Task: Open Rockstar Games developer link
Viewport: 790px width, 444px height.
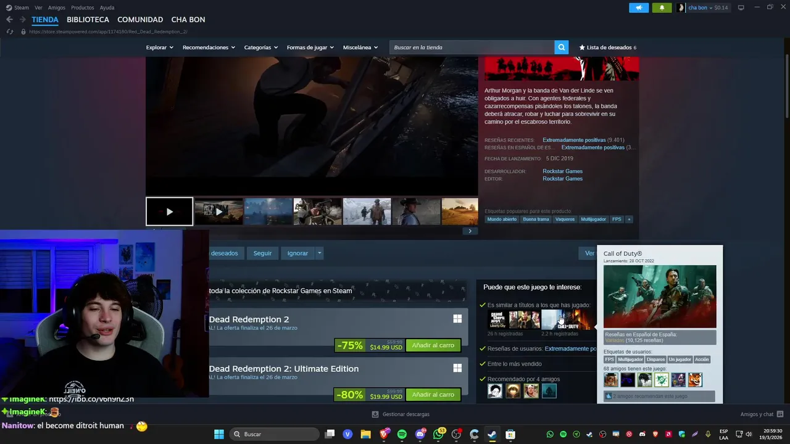Action: pos(562,171)
